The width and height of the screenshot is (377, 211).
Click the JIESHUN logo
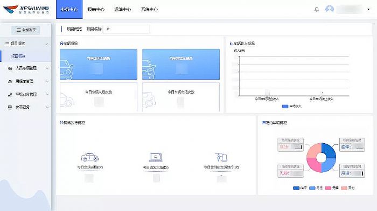(26, 9)
